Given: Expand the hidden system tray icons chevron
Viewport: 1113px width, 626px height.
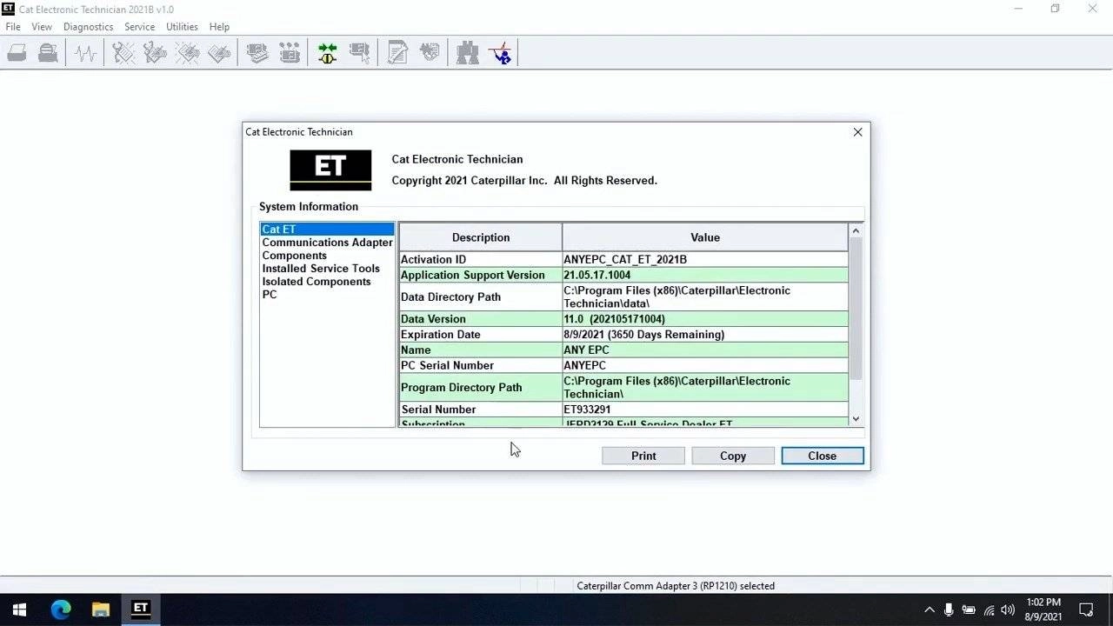Looking at the screenshot, I should click(x=929, y=610).
